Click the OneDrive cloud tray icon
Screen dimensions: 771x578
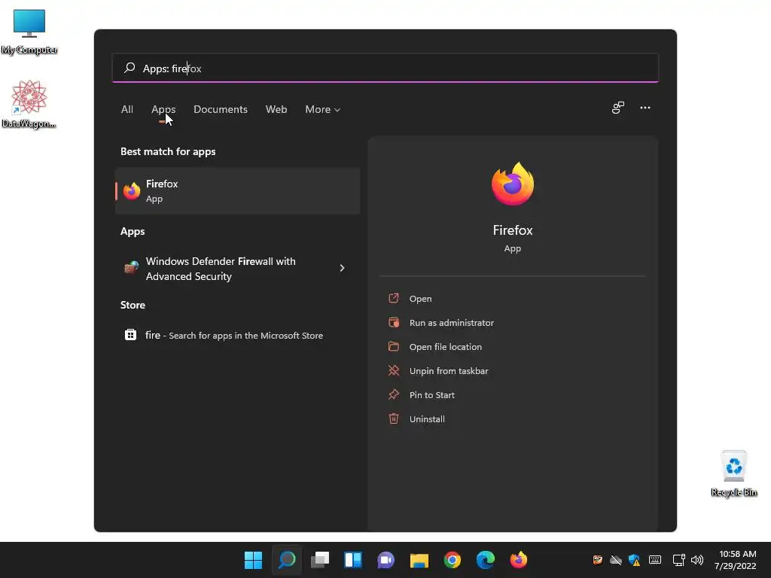click(616, 560)
